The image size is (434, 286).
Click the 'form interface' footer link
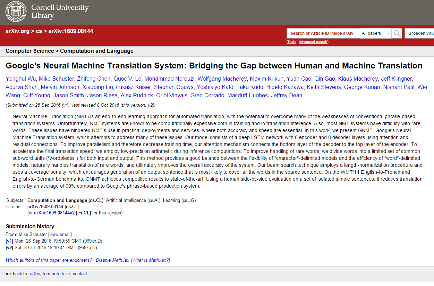pyautogui.click(x=56, y=274)
